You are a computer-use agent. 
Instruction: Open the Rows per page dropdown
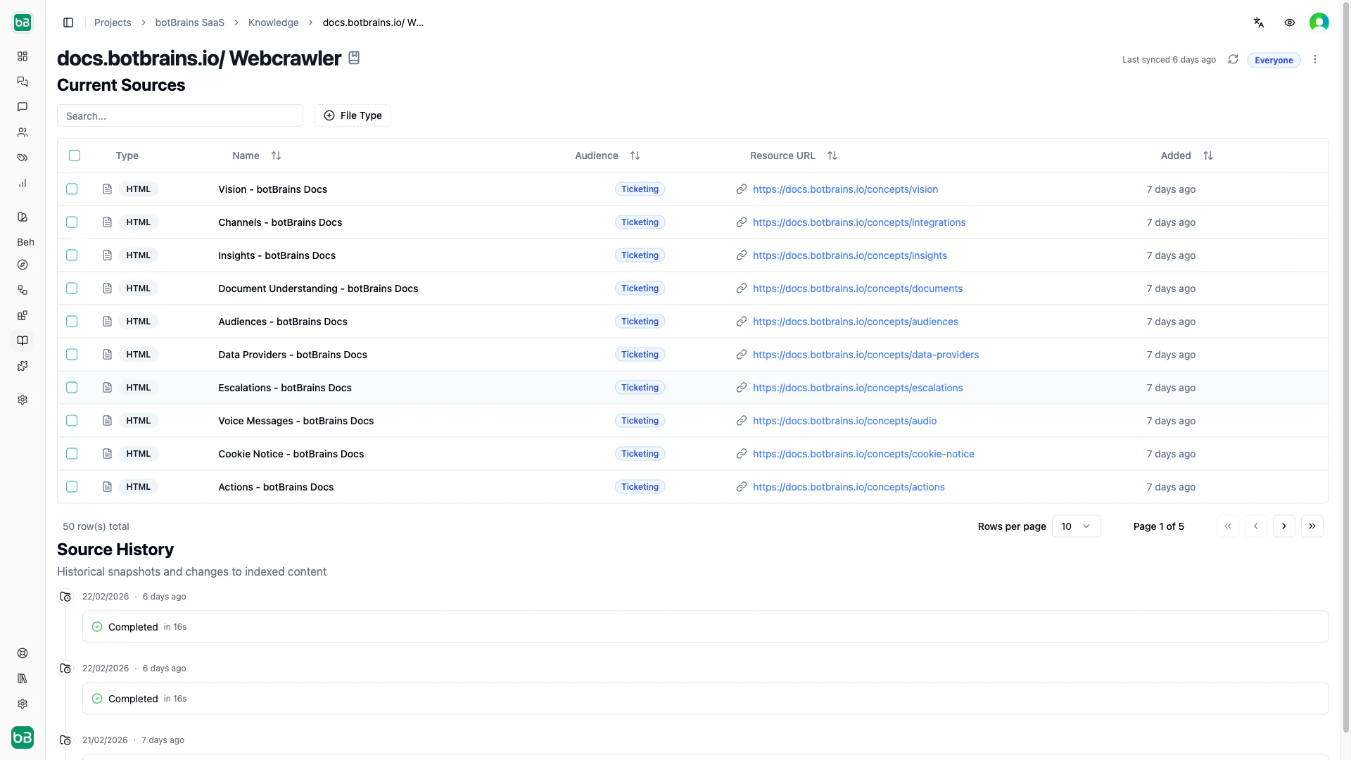tap(1076, 526)
